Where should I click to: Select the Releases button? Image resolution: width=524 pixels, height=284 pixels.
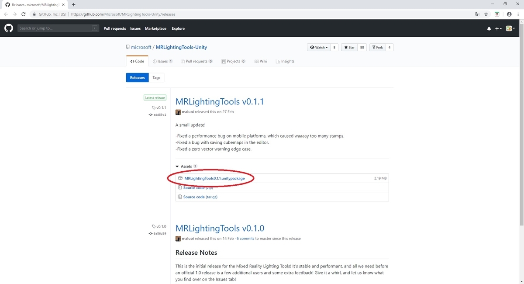pyautogui.click(x=137, y=78)
